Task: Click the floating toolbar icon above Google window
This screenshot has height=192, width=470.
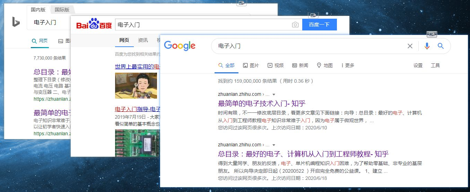Action: 432,34
